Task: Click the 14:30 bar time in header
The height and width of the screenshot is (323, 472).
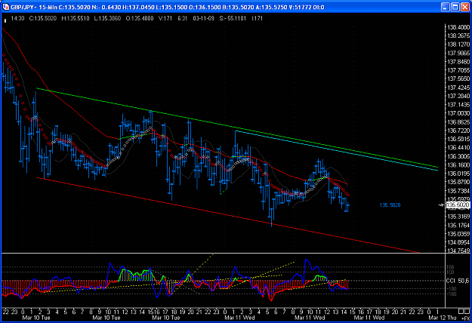Action: point(17,18)
